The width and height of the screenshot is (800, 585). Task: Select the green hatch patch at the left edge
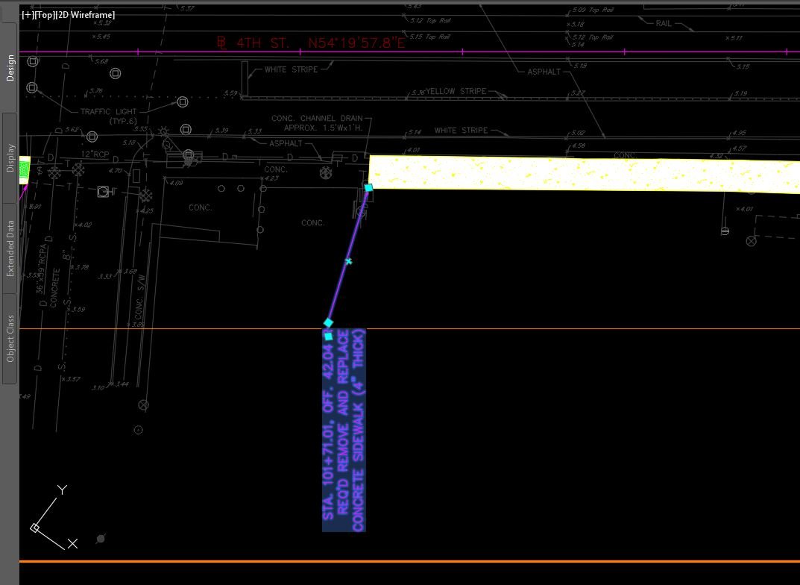pos(24,170)
